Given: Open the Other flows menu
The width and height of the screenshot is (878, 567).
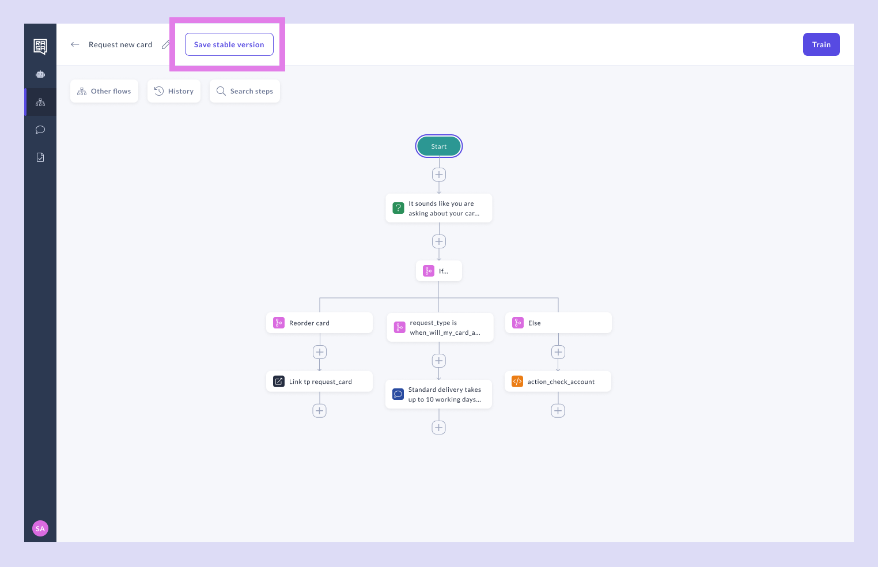Looking at the screenshot, I should [104, 91].
